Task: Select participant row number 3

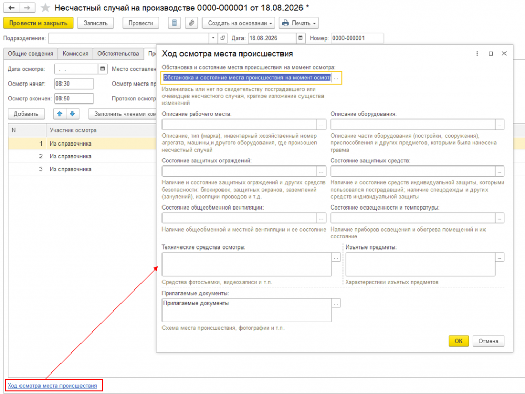Action: coord(83,169)
